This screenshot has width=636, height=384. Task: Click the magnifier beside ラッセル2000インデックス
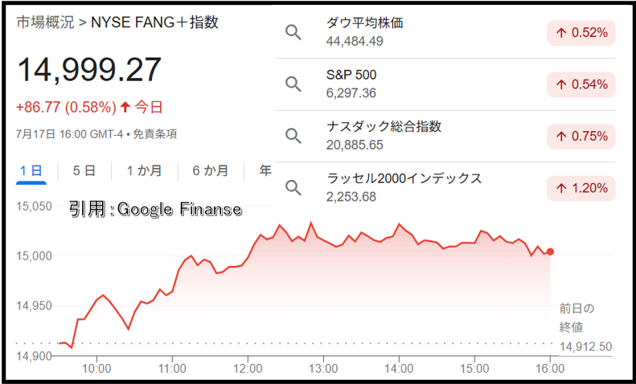point(293,188)
